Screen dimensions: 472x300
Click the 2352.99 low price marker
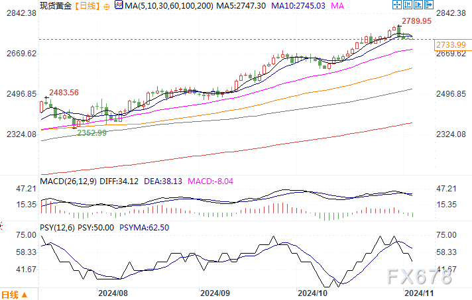coord(91,132)
